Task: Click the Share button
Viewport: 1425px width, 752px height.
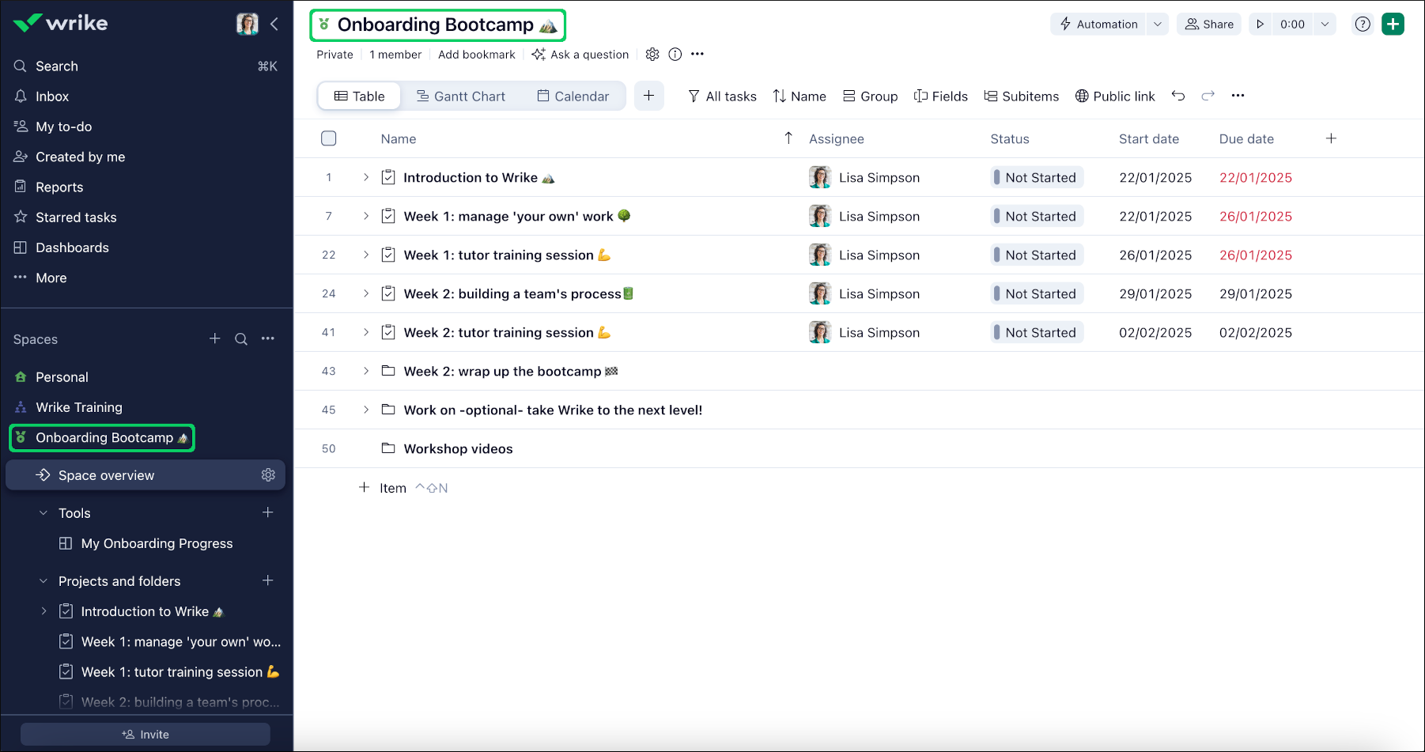Action: tap(1208, 24)
